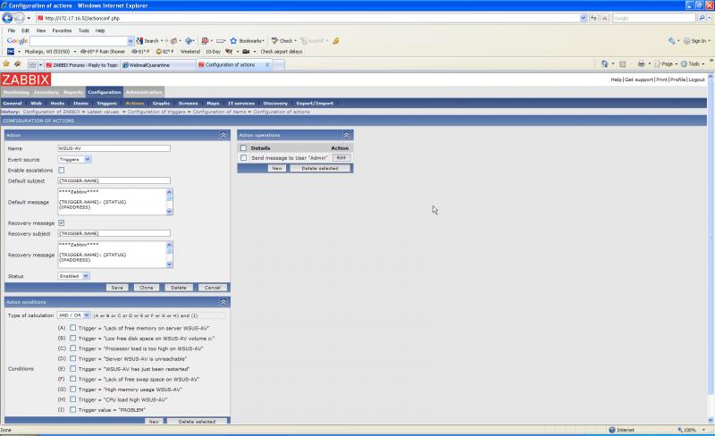Open the address bar history dropdown arrow
The height and width of the screenshot is (436, 715).
tap(584, 18)
